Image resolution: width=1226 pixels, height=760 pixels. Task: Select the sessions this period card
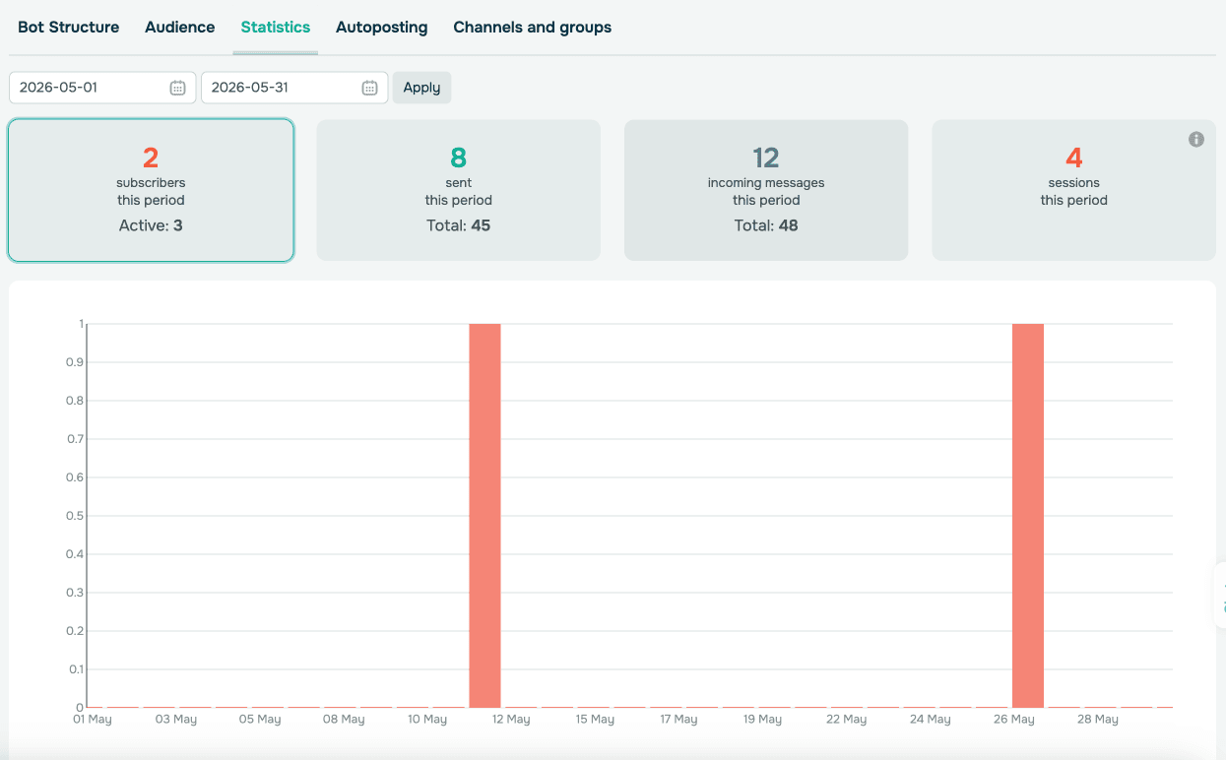(x=1074, y=190)
